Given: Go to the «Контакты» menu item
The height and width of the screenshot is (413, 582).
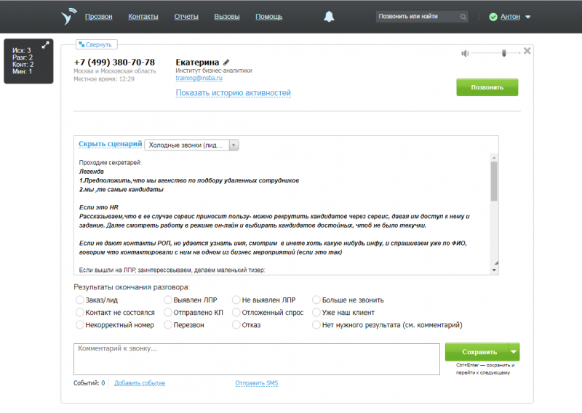Looking at the screenshot, I should (143, 17).
